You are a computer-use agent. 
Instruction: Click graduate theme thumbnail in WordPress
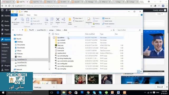(154, 44)
